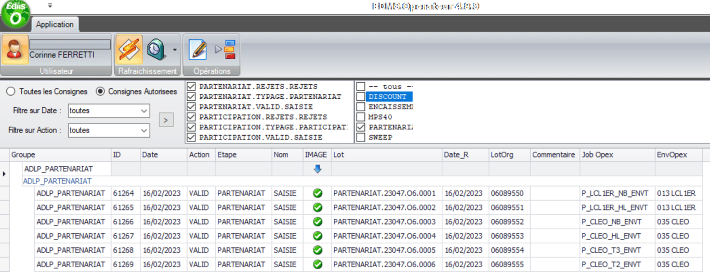The height and width of the screenshot is (277, 710).
Task: Uncheck PARTENARIAT.VALID.SAISIE checkbox
Action: (191, 107)
